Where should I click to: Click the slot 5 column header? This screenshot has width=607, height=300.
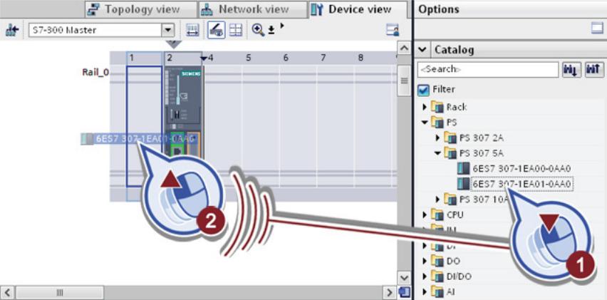249,58
